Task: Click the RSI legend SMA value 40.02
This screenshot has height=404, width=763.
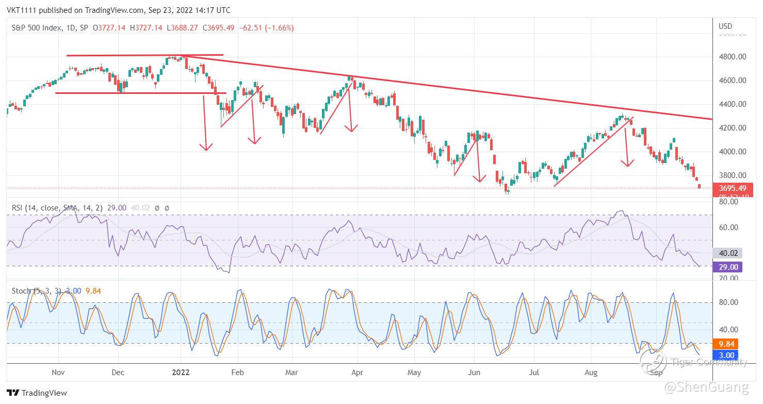Action: [x=139, y=208]
